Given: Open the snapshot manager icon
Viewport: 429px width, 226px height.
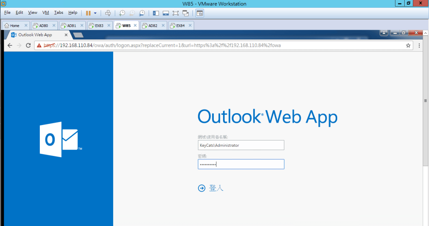Looking at the screenshot, I should 142,13.
